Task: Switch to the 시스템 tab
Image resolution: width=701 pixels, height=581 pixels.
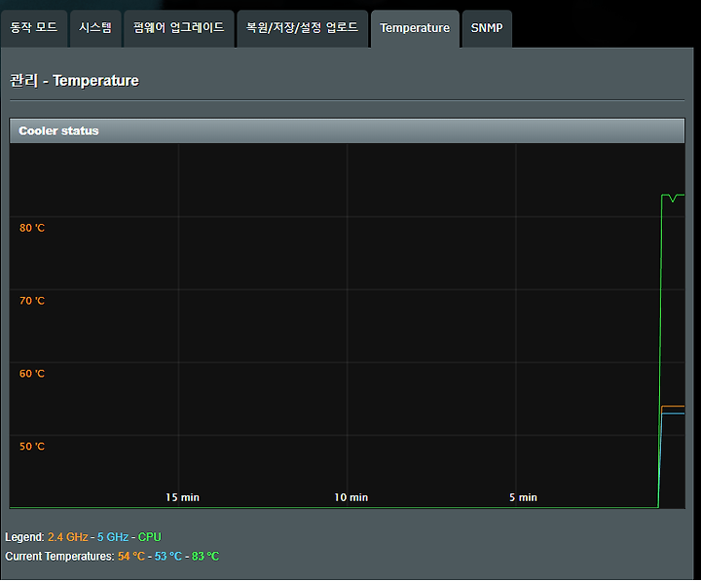Action: tap(95, 28)
